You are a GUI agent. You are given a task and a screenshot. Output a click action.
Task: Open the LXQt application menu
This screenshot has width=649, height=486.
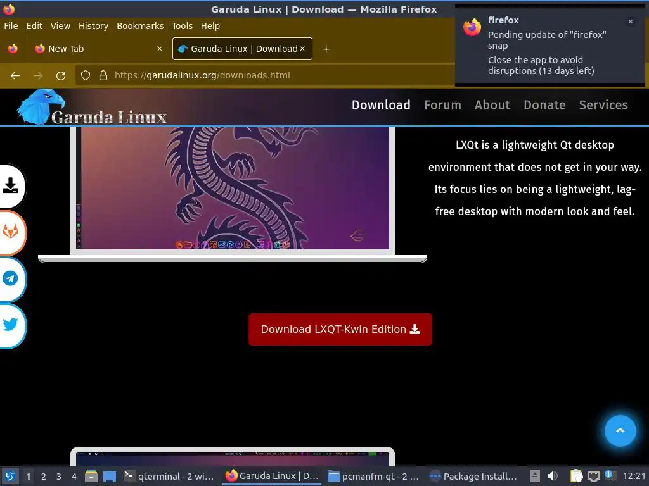coord(10,476)
